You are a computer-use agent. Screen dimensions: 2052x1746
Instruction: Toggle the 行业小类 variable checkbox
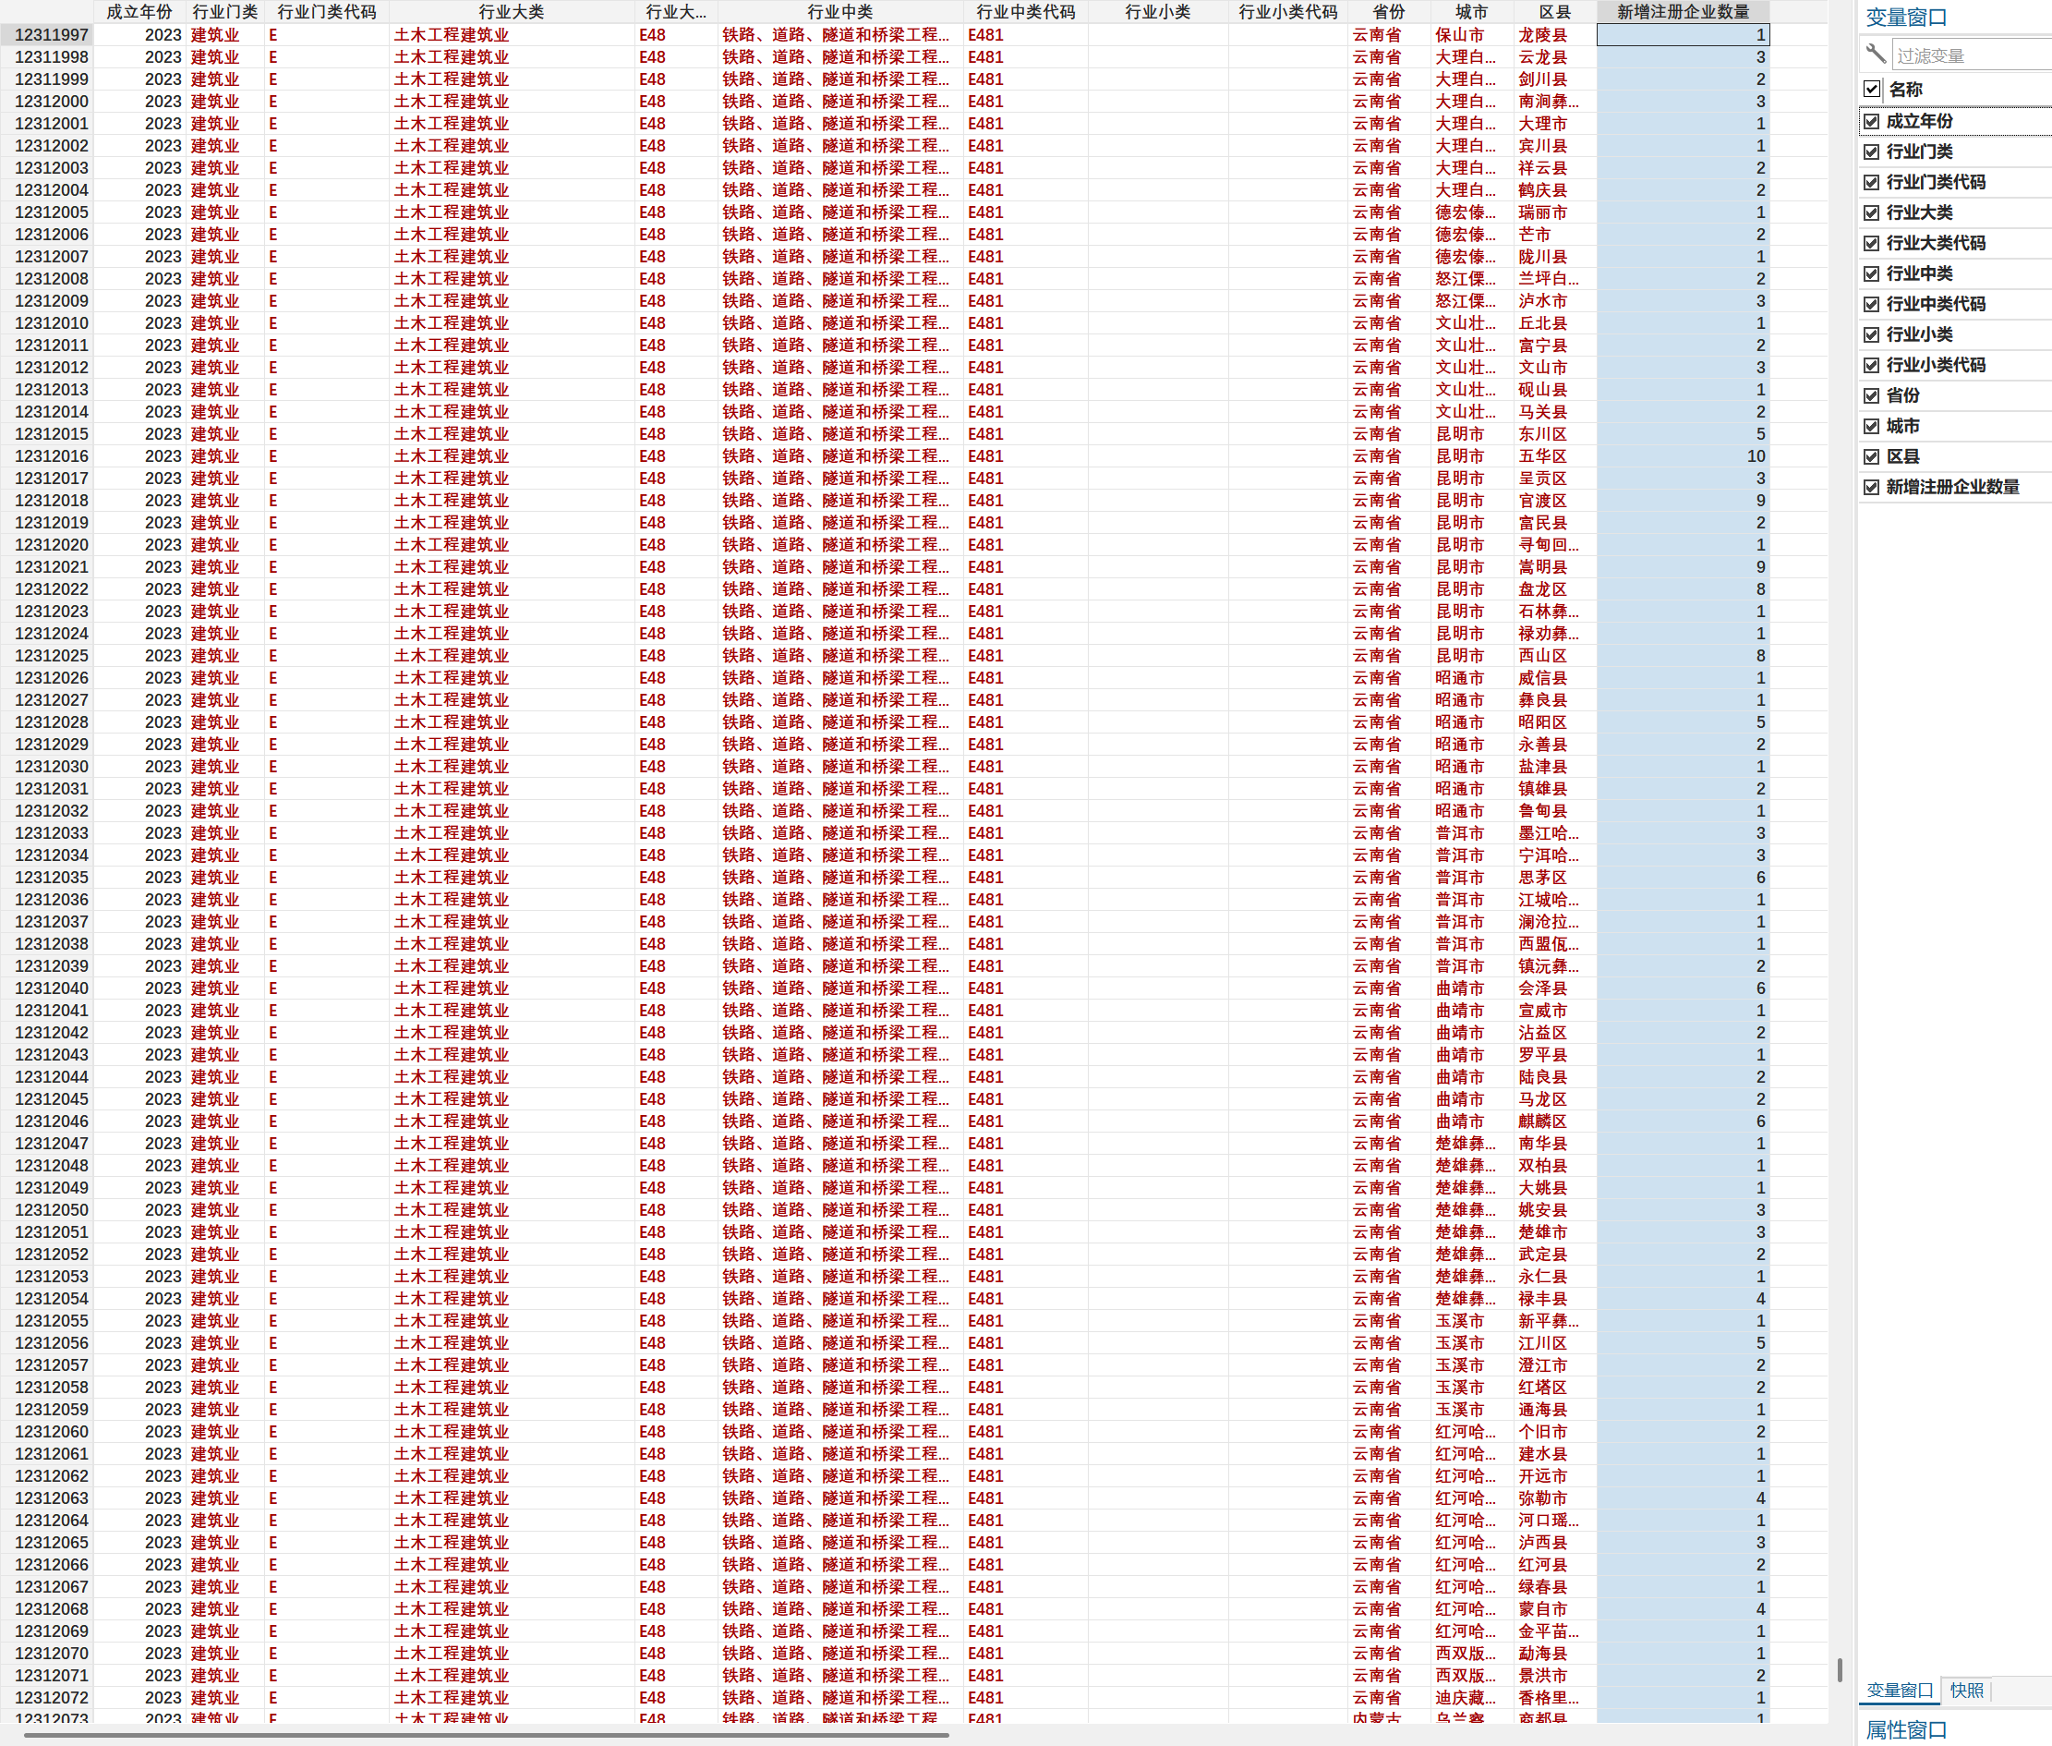point(1871,334)
